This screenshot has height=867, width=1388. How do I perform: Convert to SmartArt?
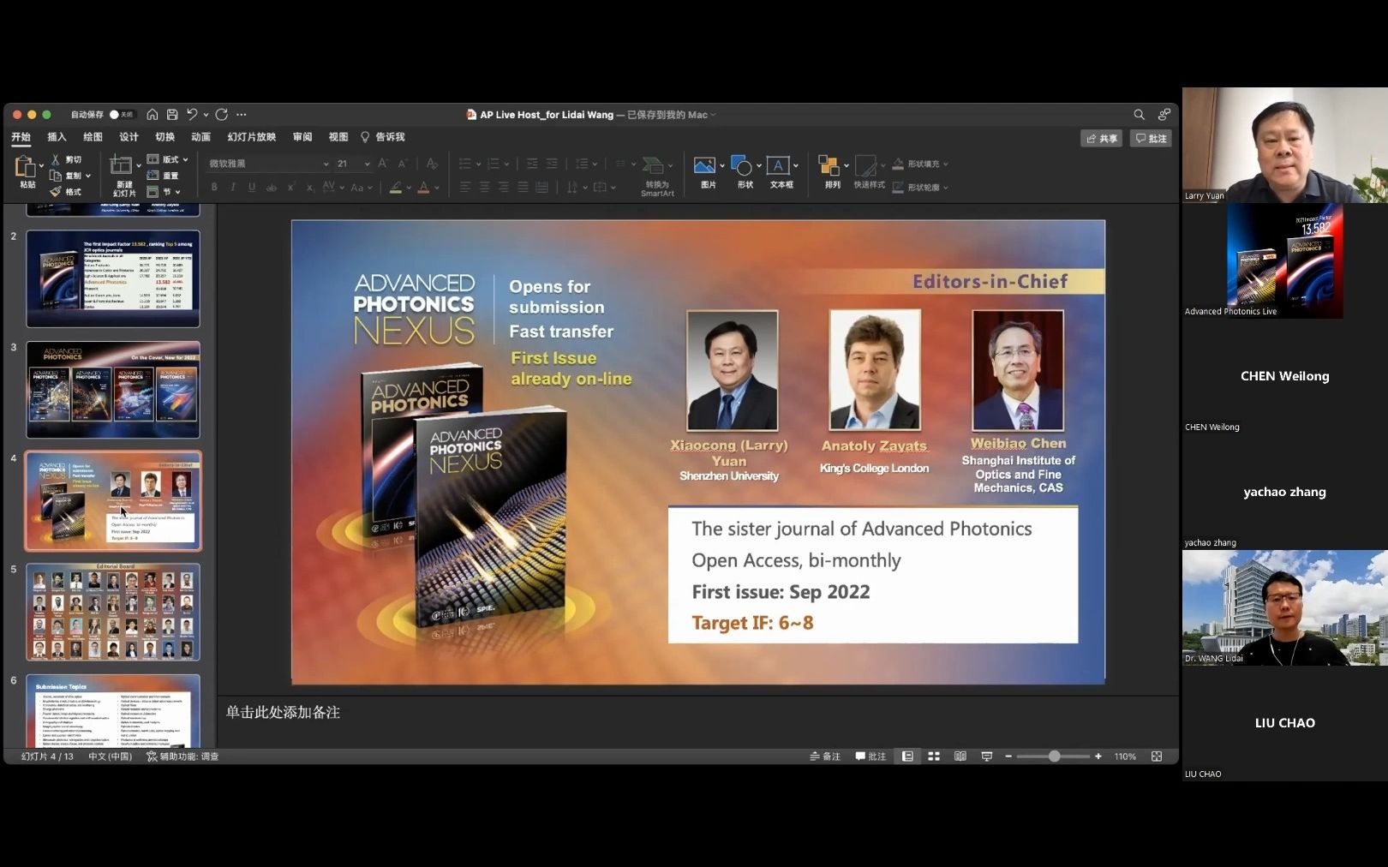point(655,176)
